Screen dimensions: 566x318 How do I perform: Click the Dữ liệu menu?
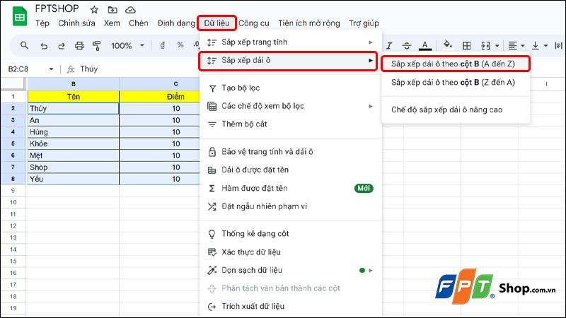coord(216,23)
